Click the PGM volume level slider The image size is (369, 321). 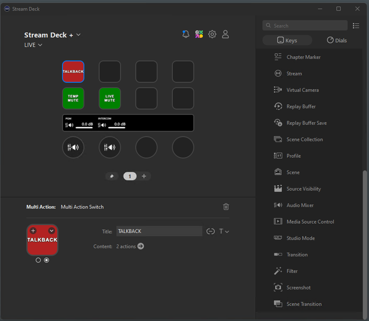tap(84, 127)
